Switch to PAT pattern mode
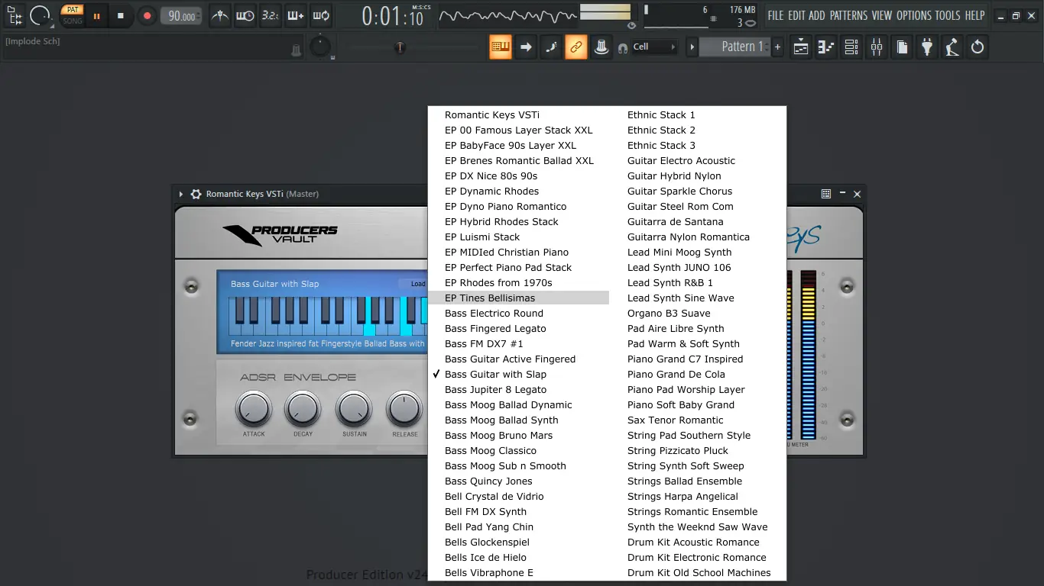The image size is (1044, 586). tap(73, 10)
